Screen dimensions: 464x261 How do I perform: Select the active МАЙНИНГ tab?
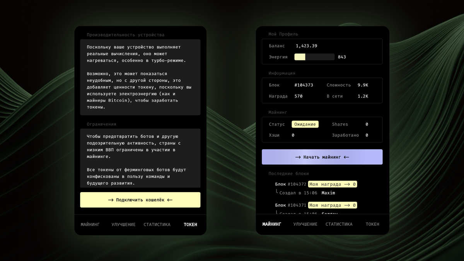pos(272,224)
